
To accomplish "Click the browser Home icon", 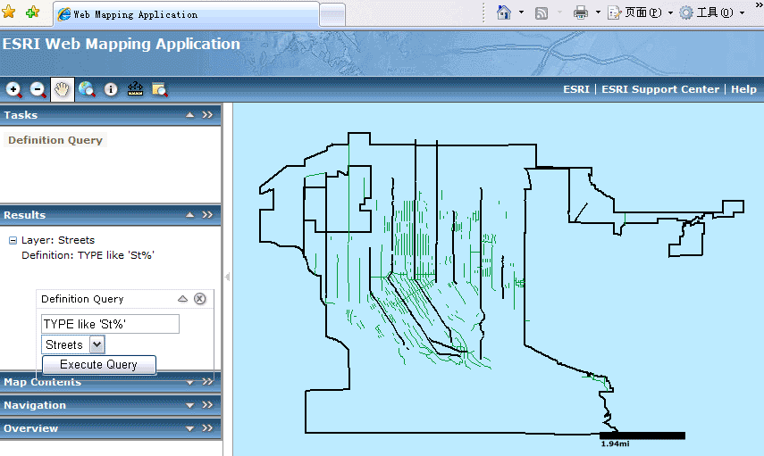I will pyautogui.click(x=504, y=12).
